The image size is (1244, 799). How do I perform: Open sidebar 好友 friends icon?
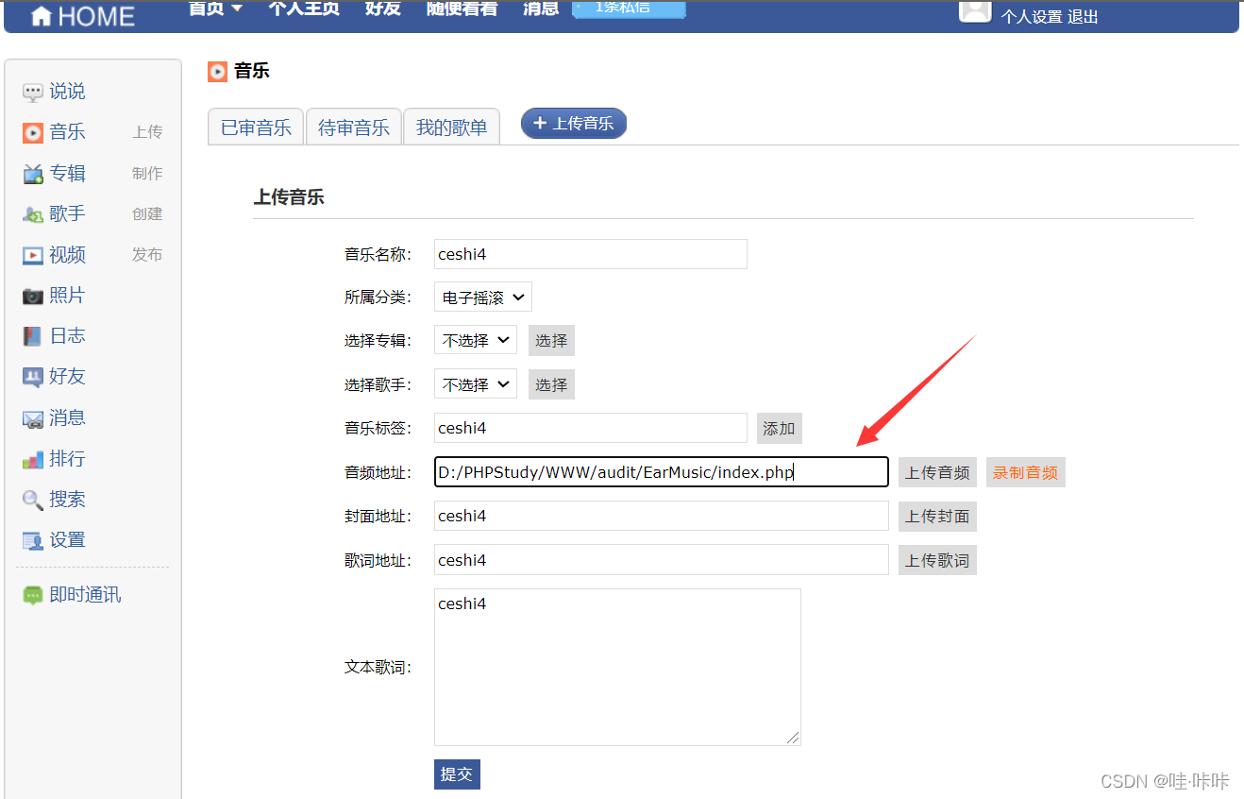point(33,377)
